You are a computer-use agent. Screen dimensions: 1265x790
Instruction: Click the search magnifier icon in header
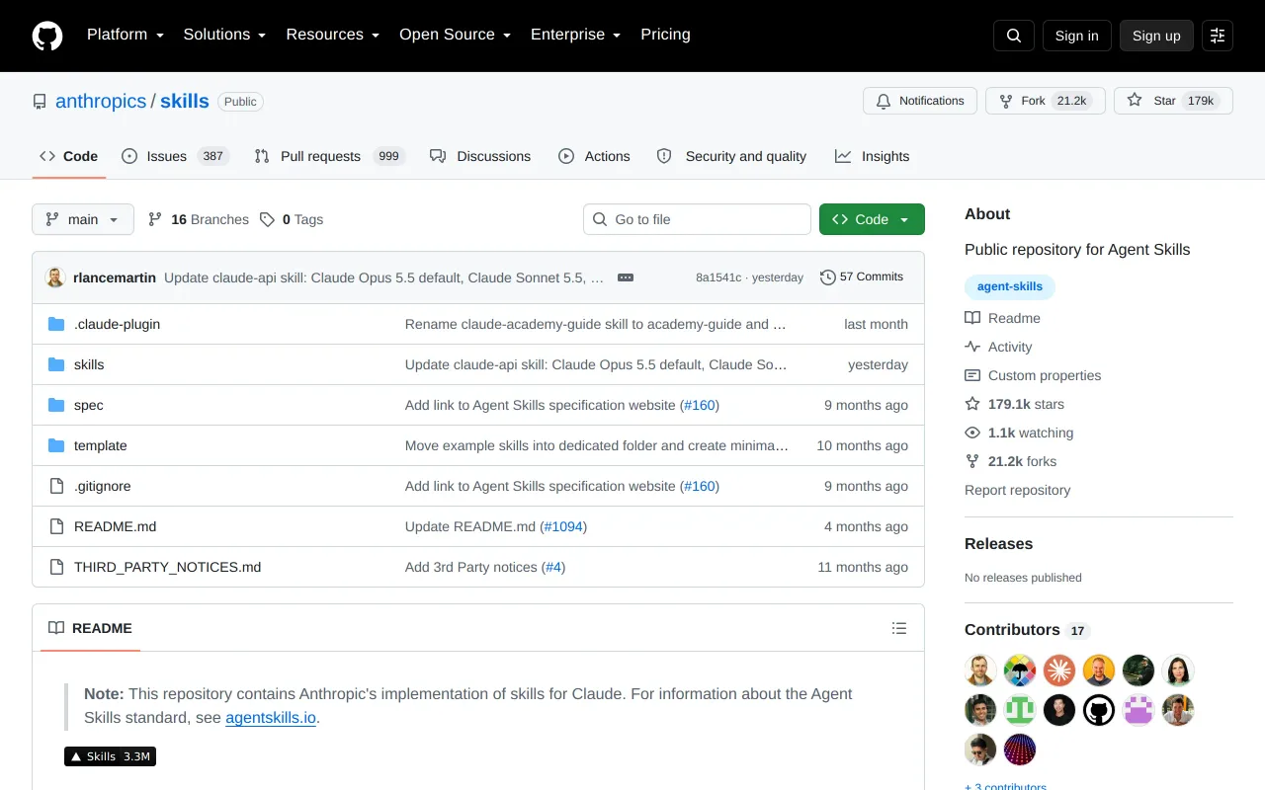pyautogui.click(x=1014, y=36)
